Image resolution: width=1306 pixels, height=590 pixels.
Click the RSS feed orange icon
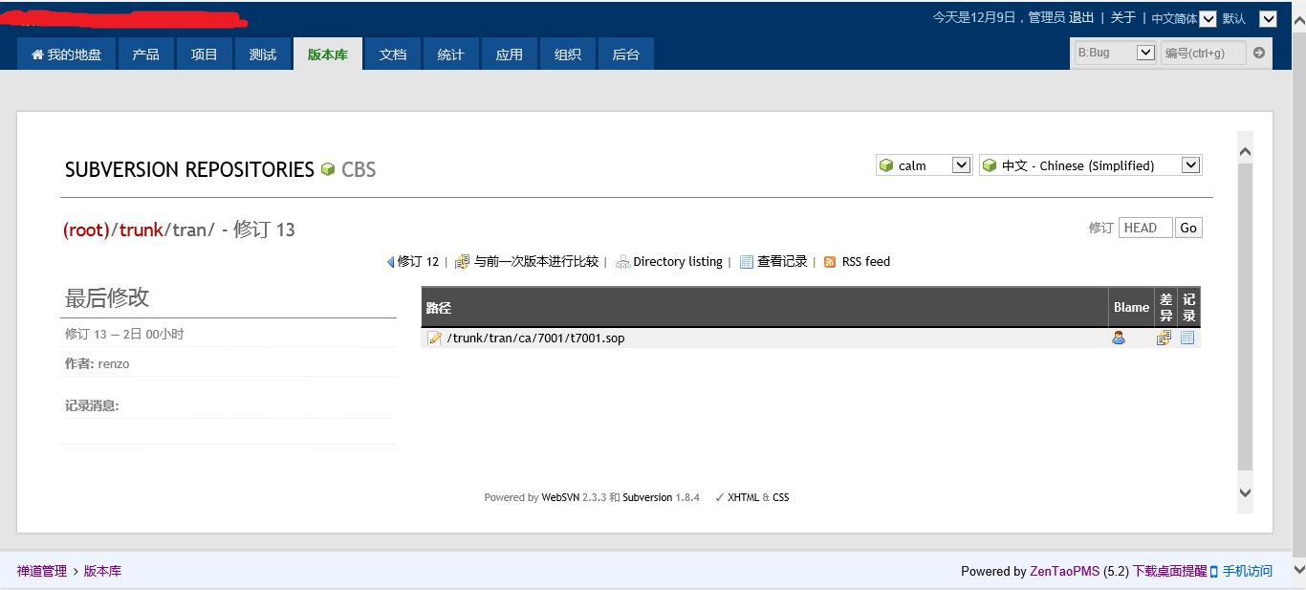click(830, 262)
